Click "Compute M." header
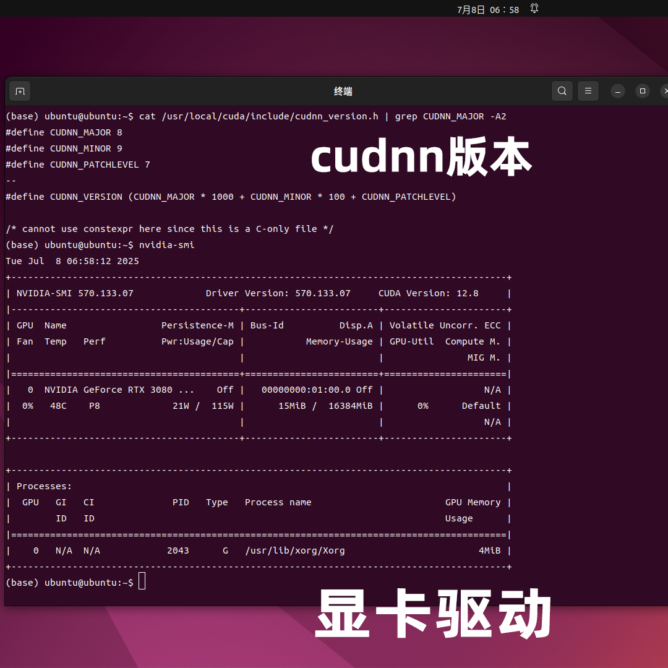Image resolution: width=668 pixels, height=668 pixels. 473,341
